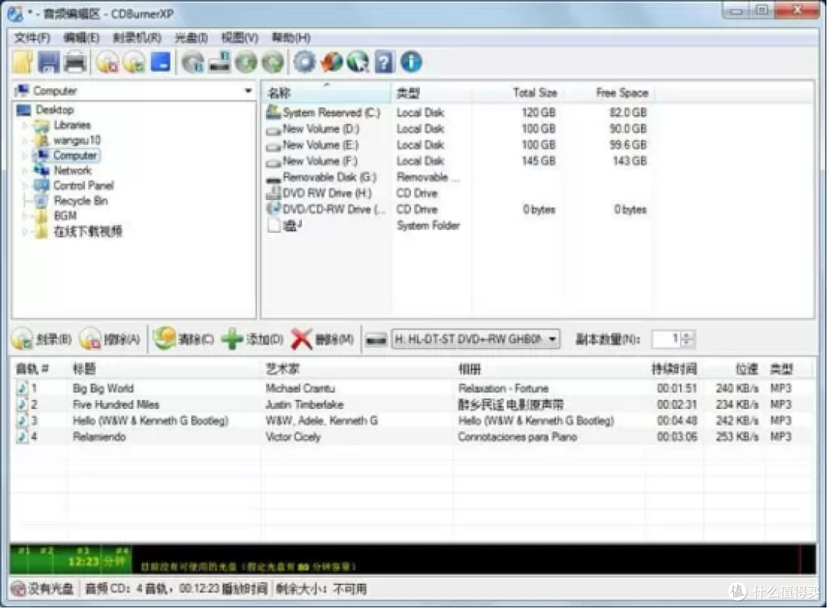
Task: Expand the 在线下载视频 folder node
Action: [25, 231]
